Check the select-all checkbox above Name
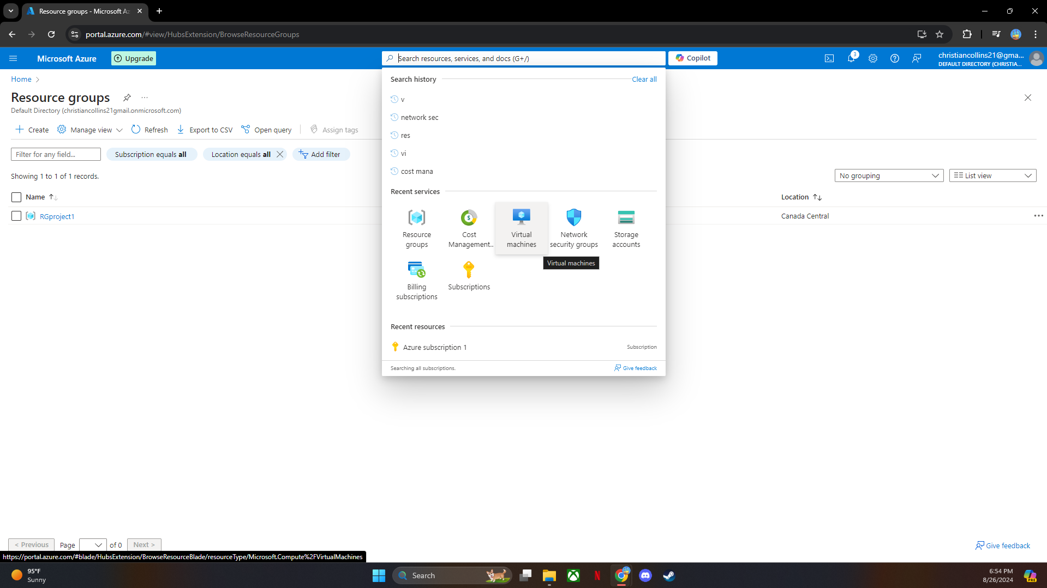This screenshot has width=1047, height=588. pyautogui.click(x=16, y=197)
